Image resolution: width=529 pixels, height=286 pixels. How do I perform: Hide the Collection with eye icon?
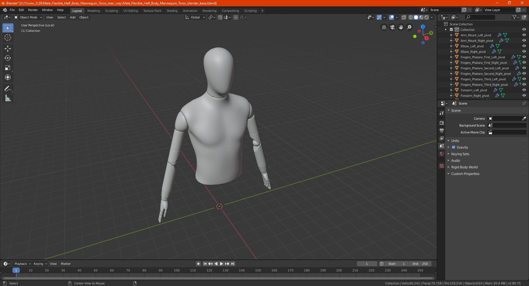pyautogui.click(x=524, y=29)
